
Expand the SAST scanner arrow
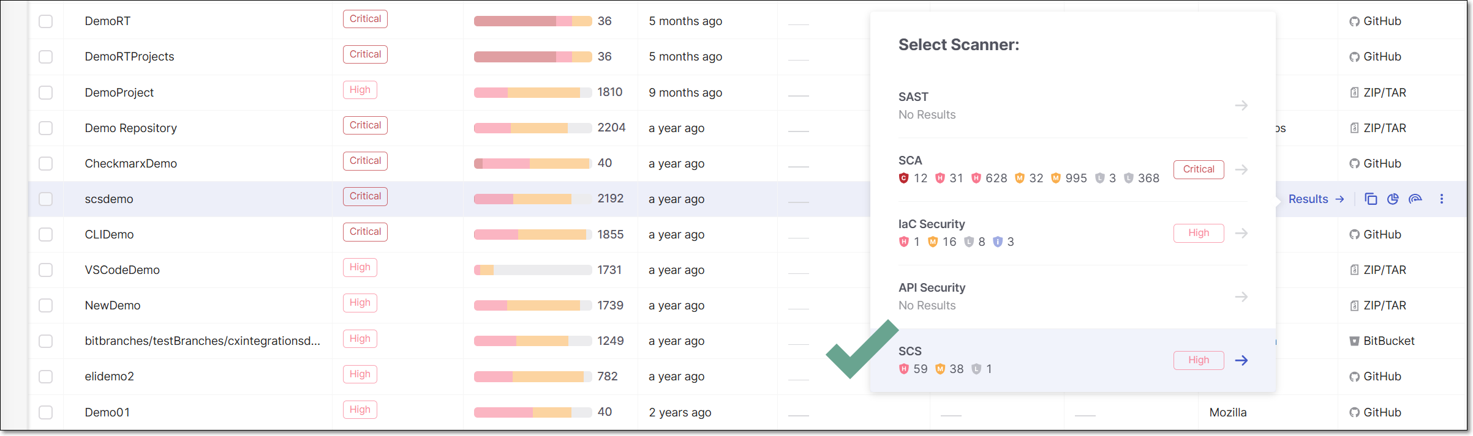tap(1241, 105)
